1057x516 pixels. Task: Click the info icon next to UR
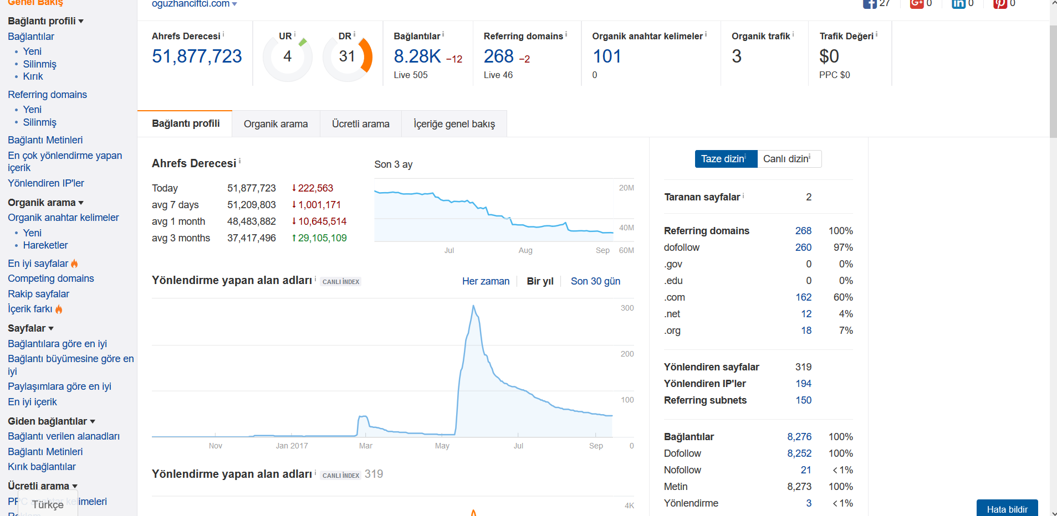tap(295, 34)
